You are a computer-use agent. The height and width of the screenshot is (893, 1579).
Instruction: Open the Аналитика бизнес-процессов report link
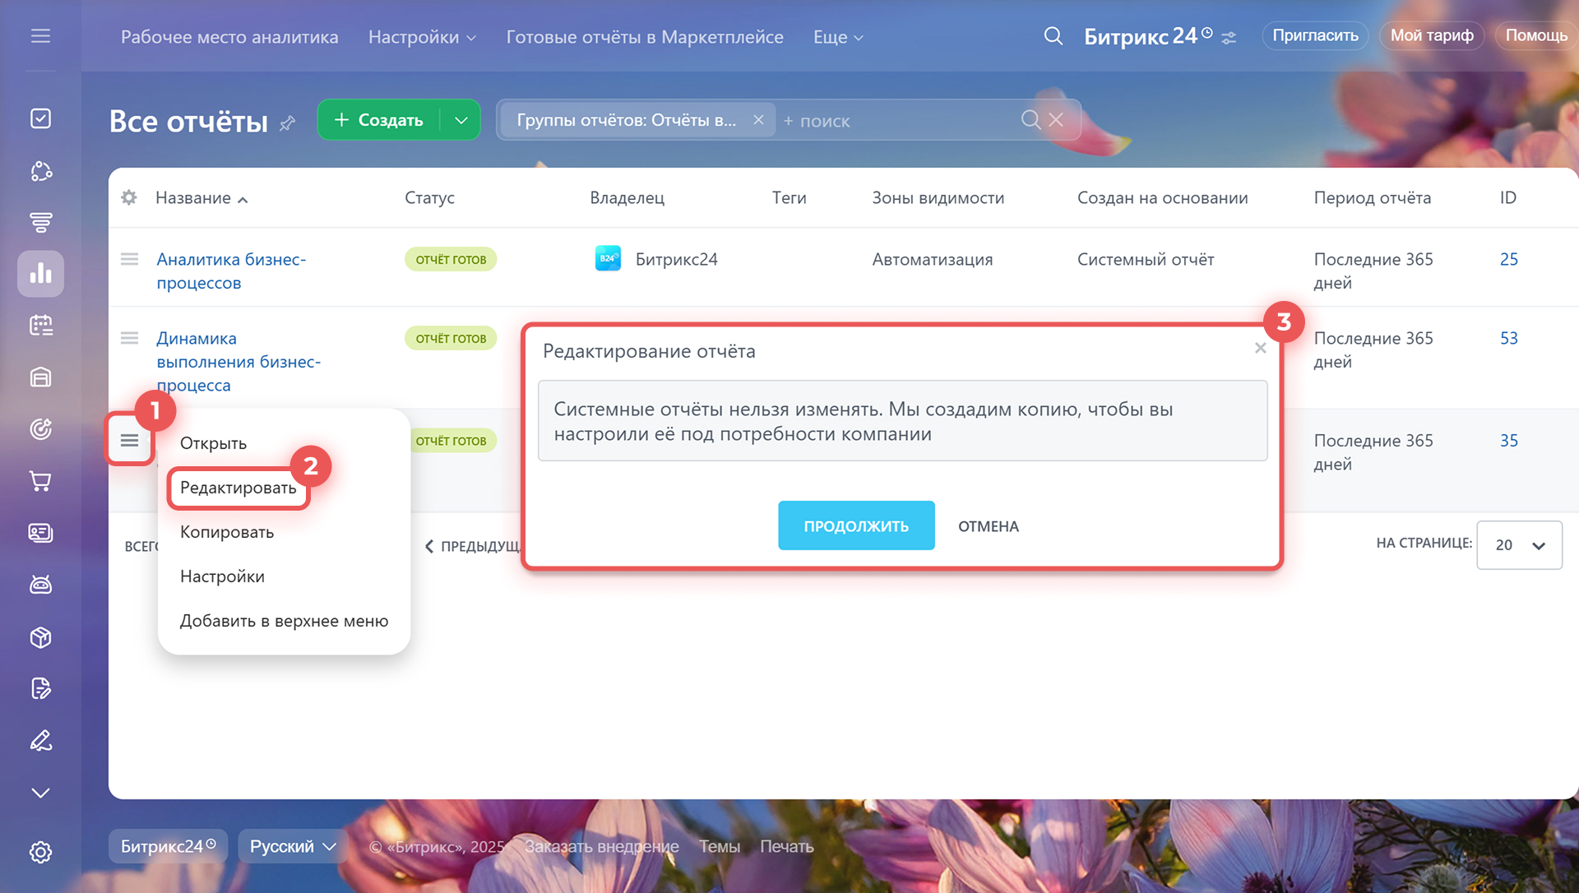pyautogui.click(x=231, y=271)
